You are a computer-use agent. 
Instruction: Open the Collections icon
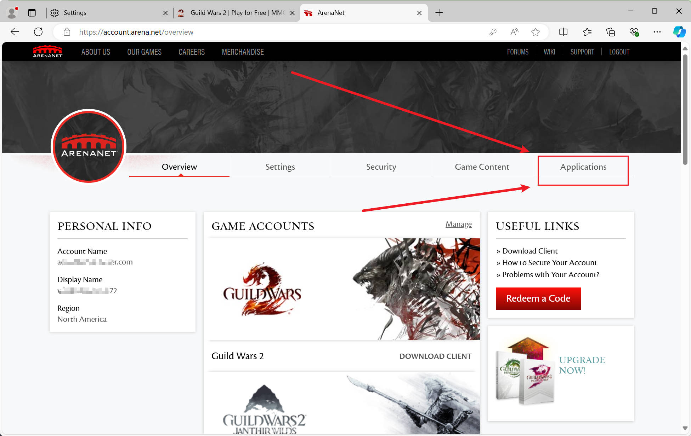(611, 32)
